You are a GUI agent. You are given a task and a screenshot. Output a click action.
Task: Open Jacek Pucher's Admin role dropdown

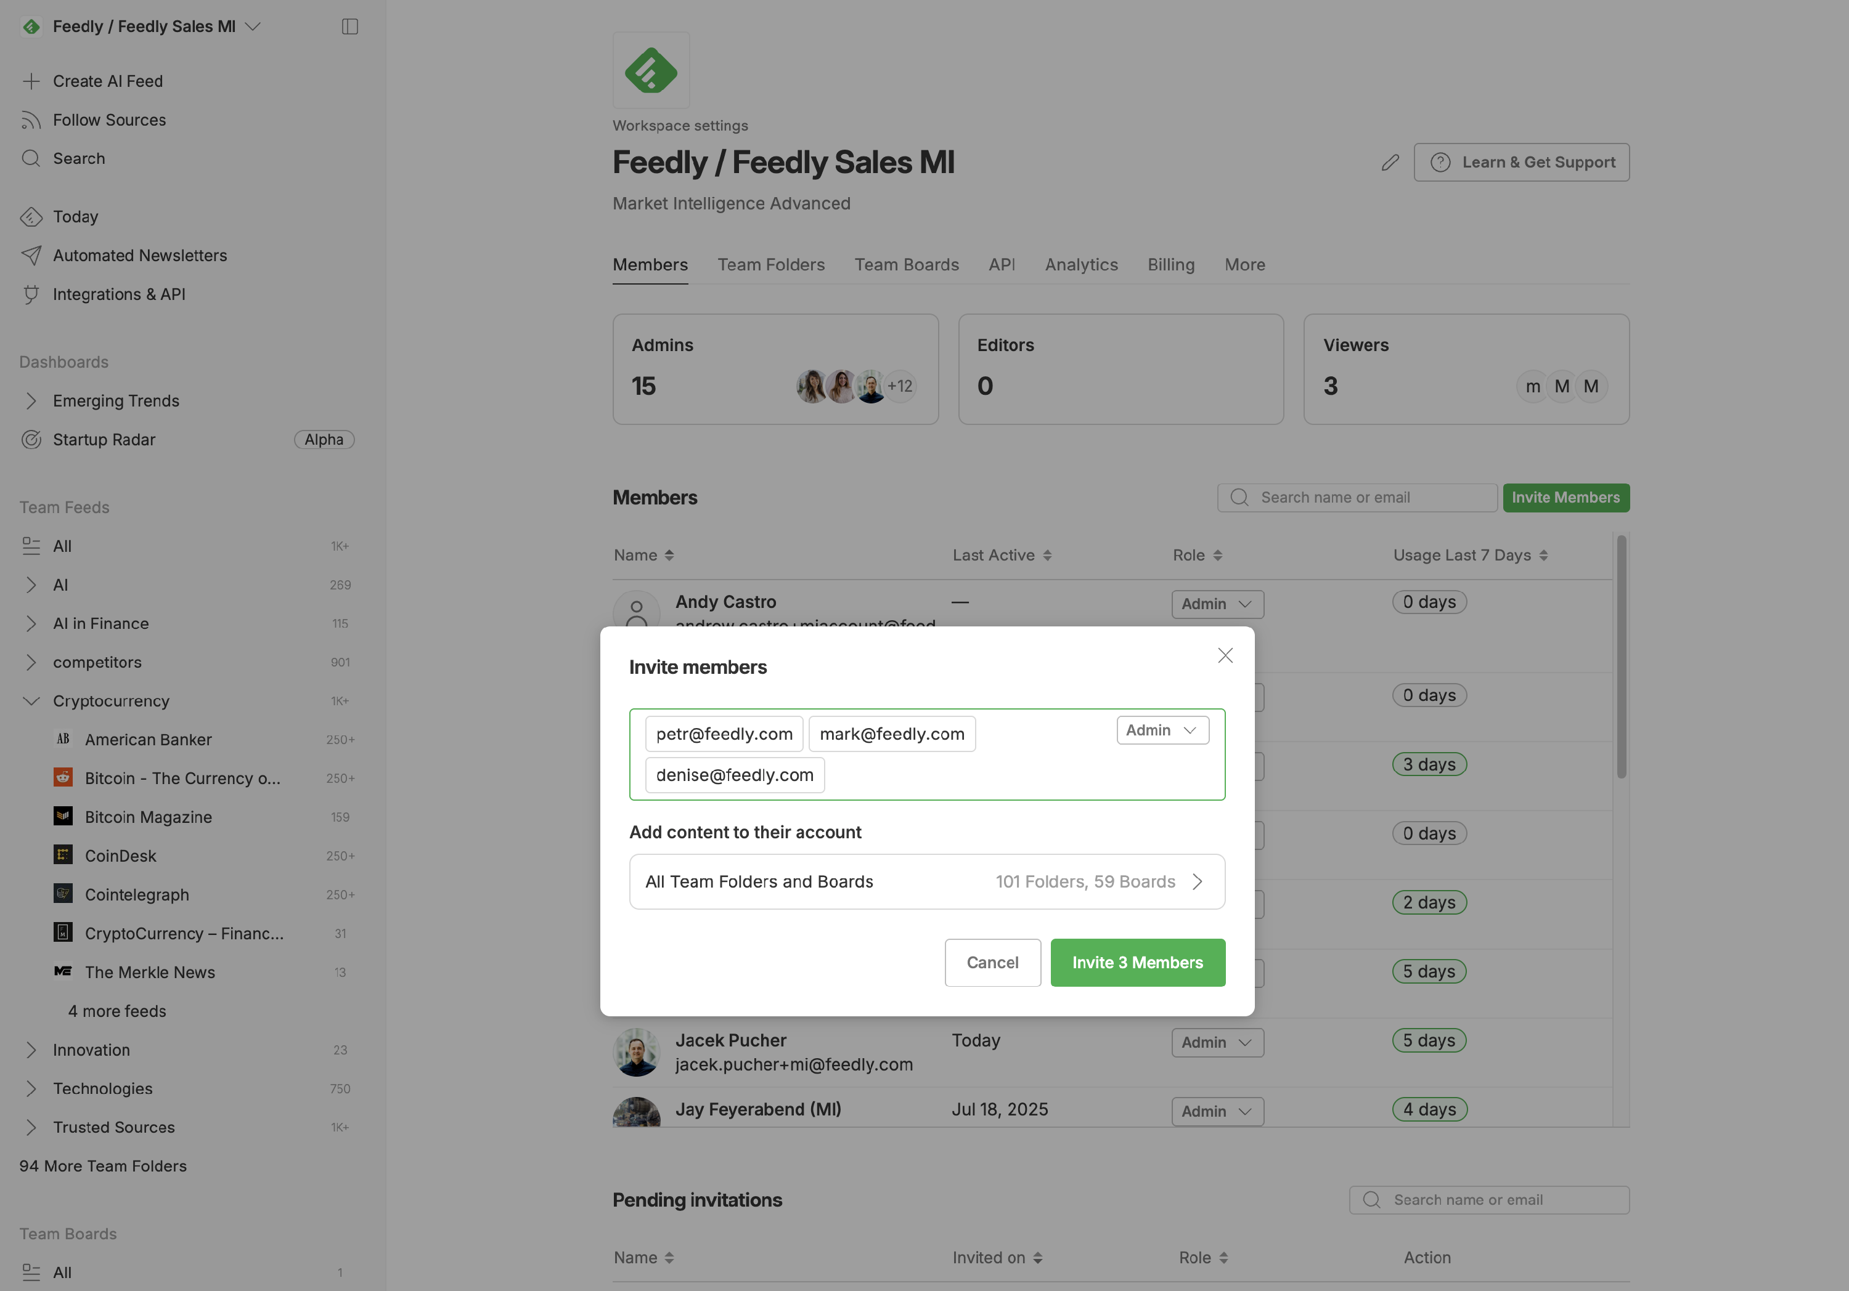pos(1217,1042)
